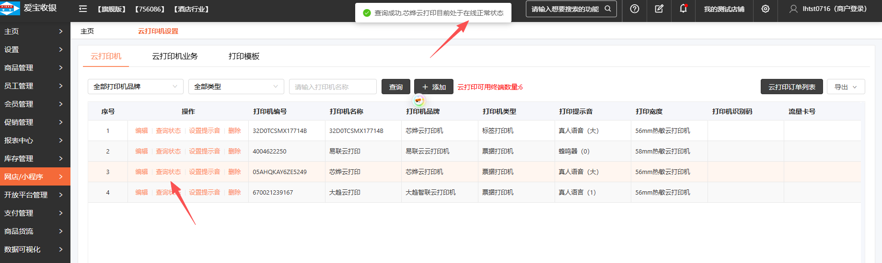Click the hamburger menu collapse icon
The image size is (882, 263).
(x=83, y=9)
